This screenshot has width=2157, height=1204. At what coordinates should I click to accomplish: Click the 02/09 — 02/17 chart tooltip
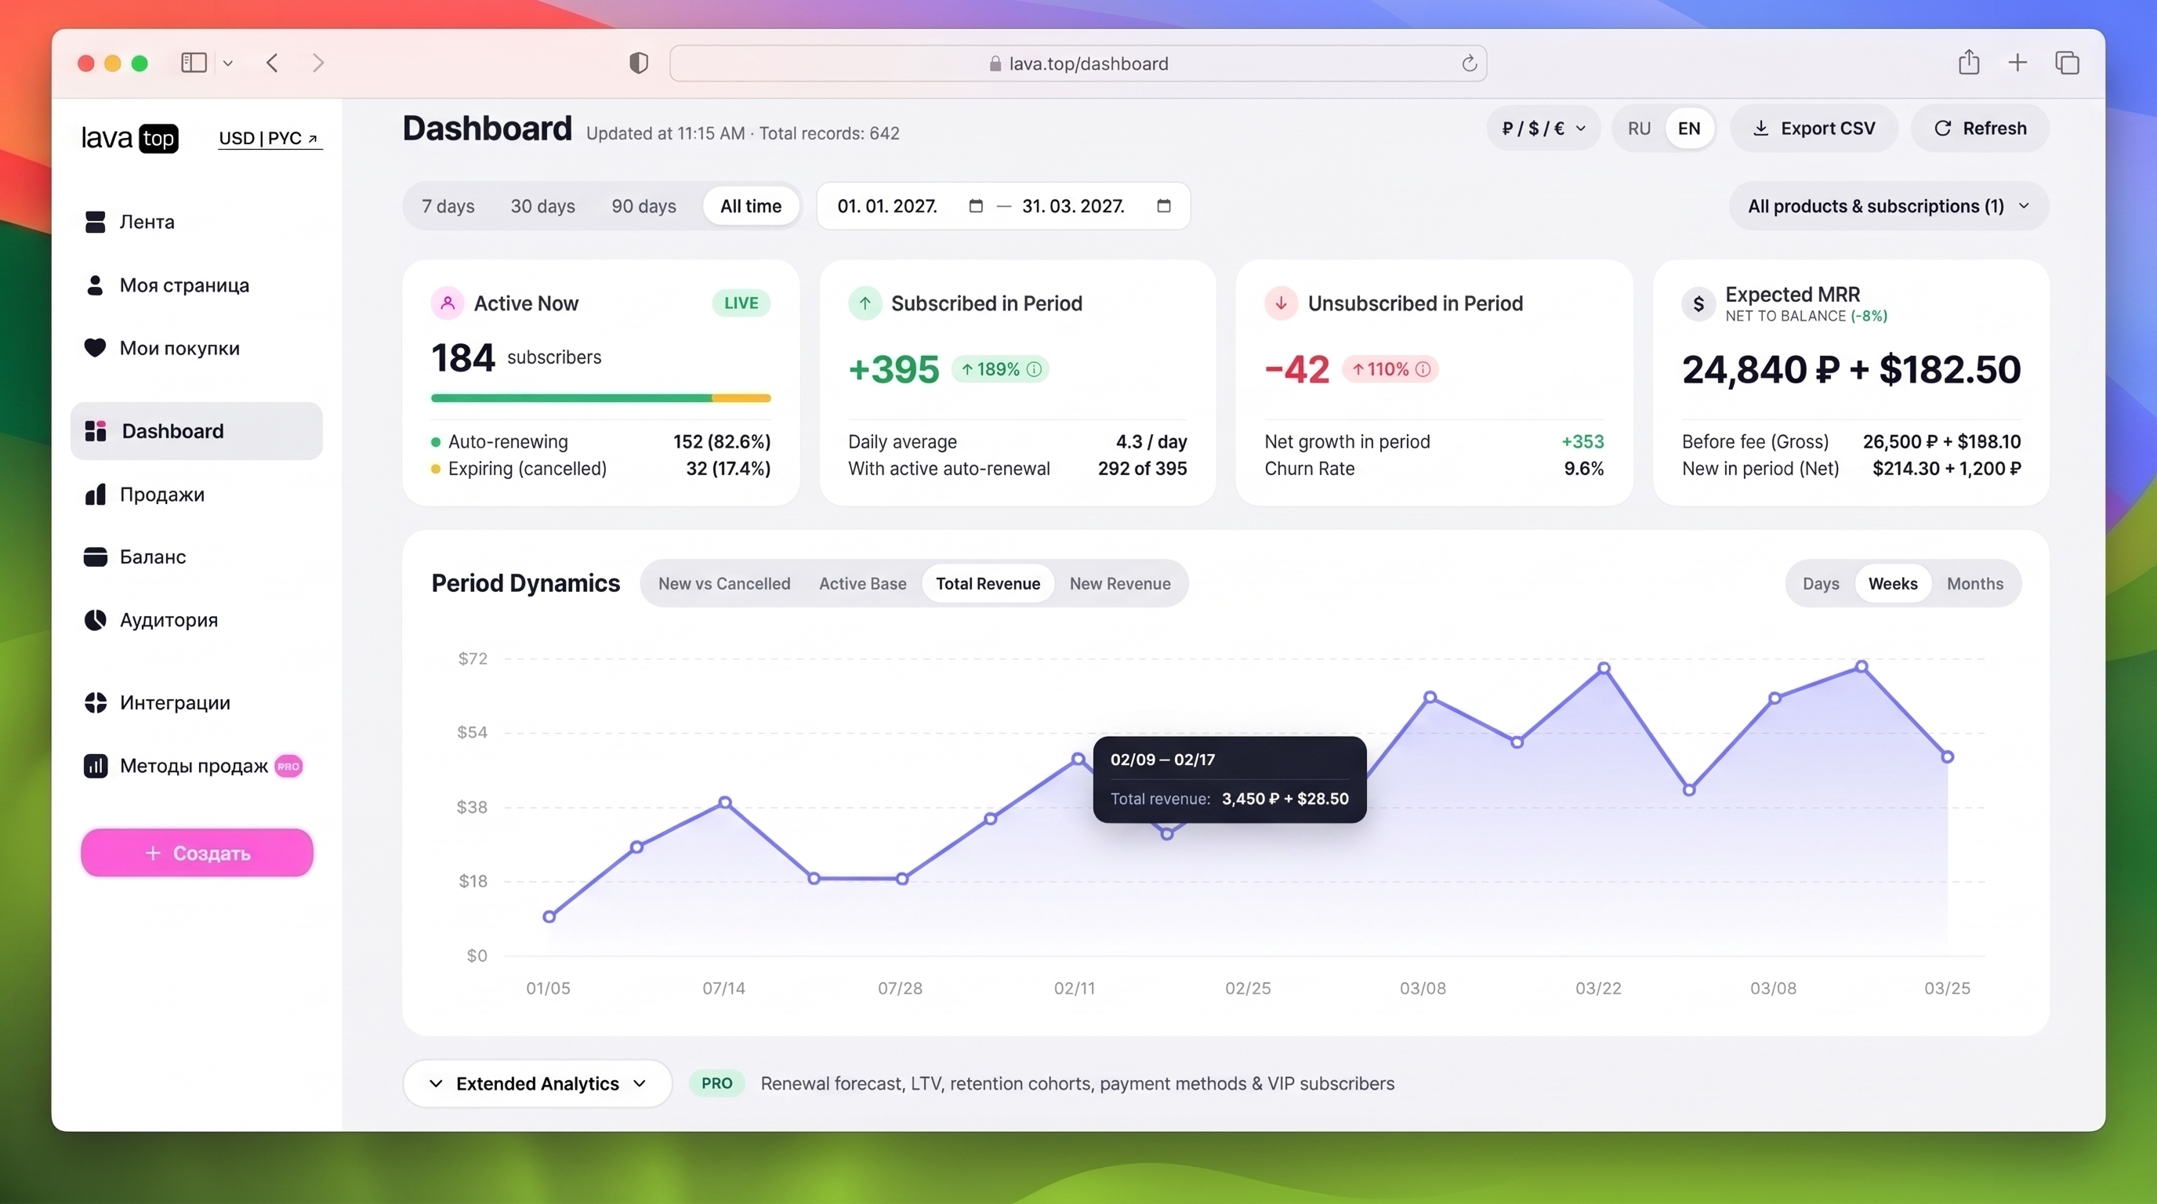click(1230, 779)
